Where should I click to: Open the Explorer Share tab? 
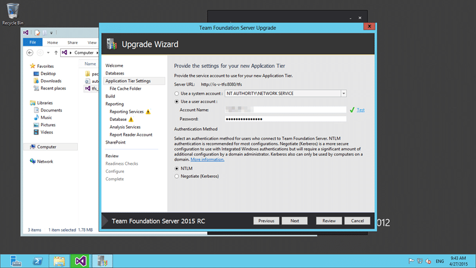(73, 42)
